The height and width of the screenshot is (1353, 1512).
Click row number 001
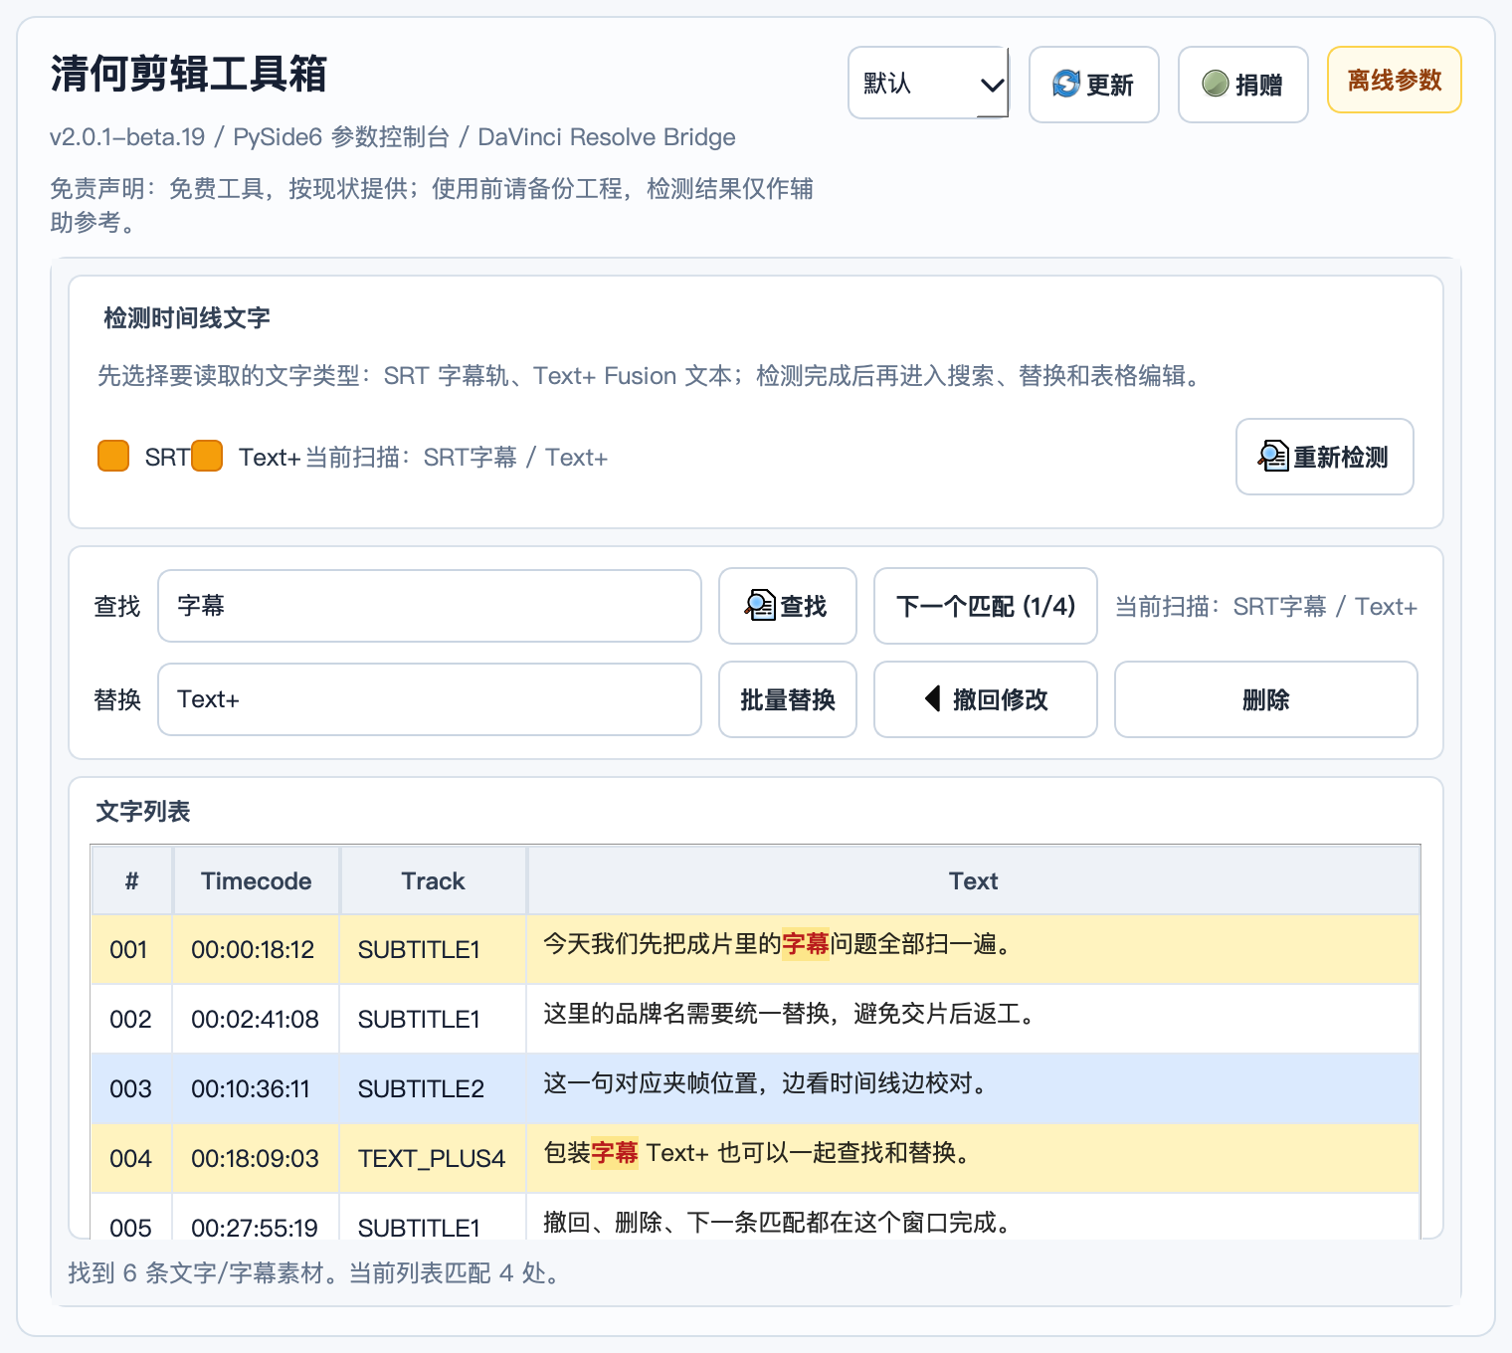point(128,949)
